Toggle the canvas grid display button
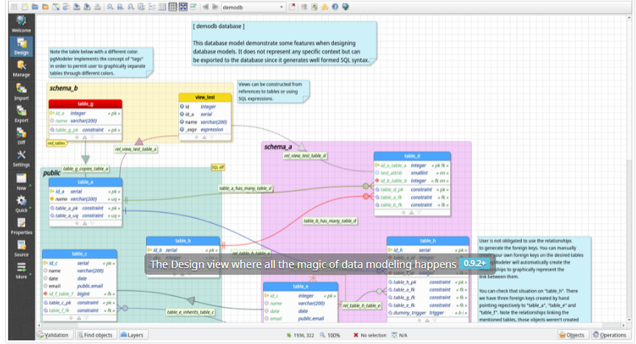 [x=173, y=7]
